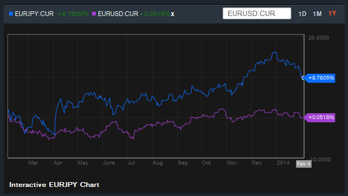This screenshot has width=348, height=196.
Task: Click the Nov axis label
Action: coord(232,163)
